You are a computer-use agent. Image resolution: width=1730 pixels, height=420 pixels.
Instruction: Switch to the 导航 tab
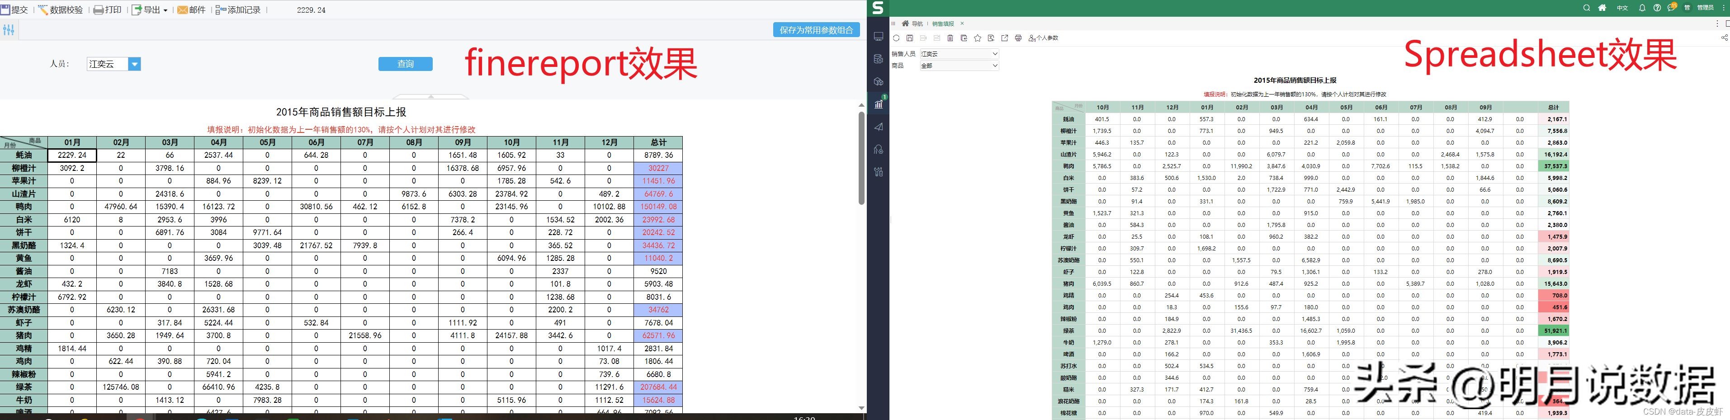coord(912,24)
